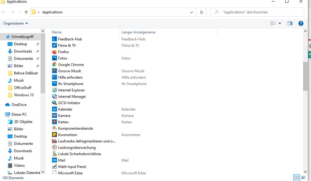Viewport: 311px width, 181px height.
Task: Select the Math Input Panel icon
Action: 54,166
